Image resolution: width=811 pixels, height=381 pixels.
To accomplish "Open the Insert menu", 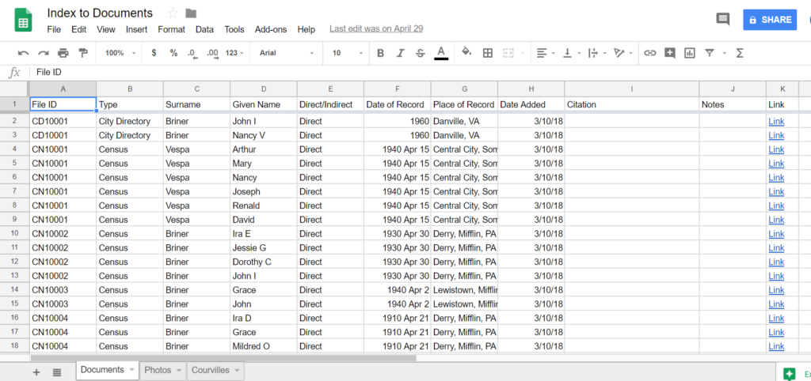I will [136, 29].
